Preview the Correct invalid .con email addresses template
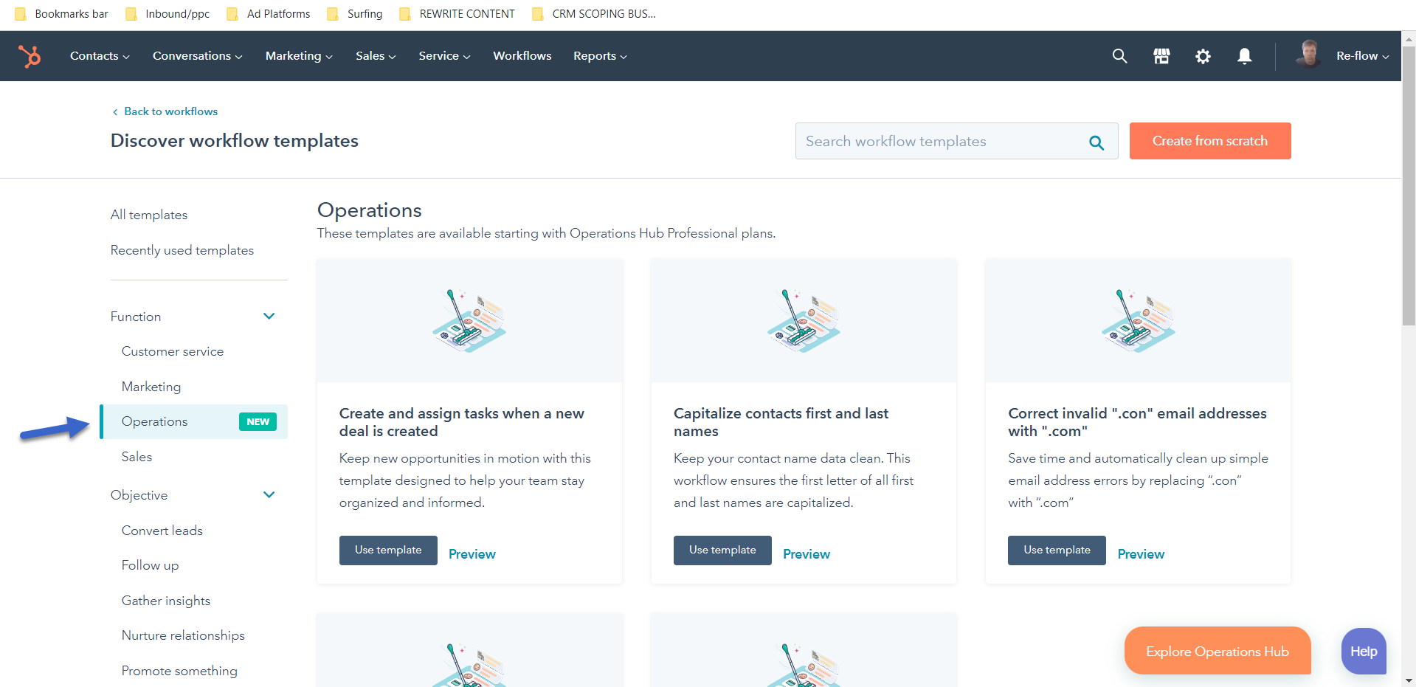Screen dimensions: 1416x687 tap(1140, 553)
